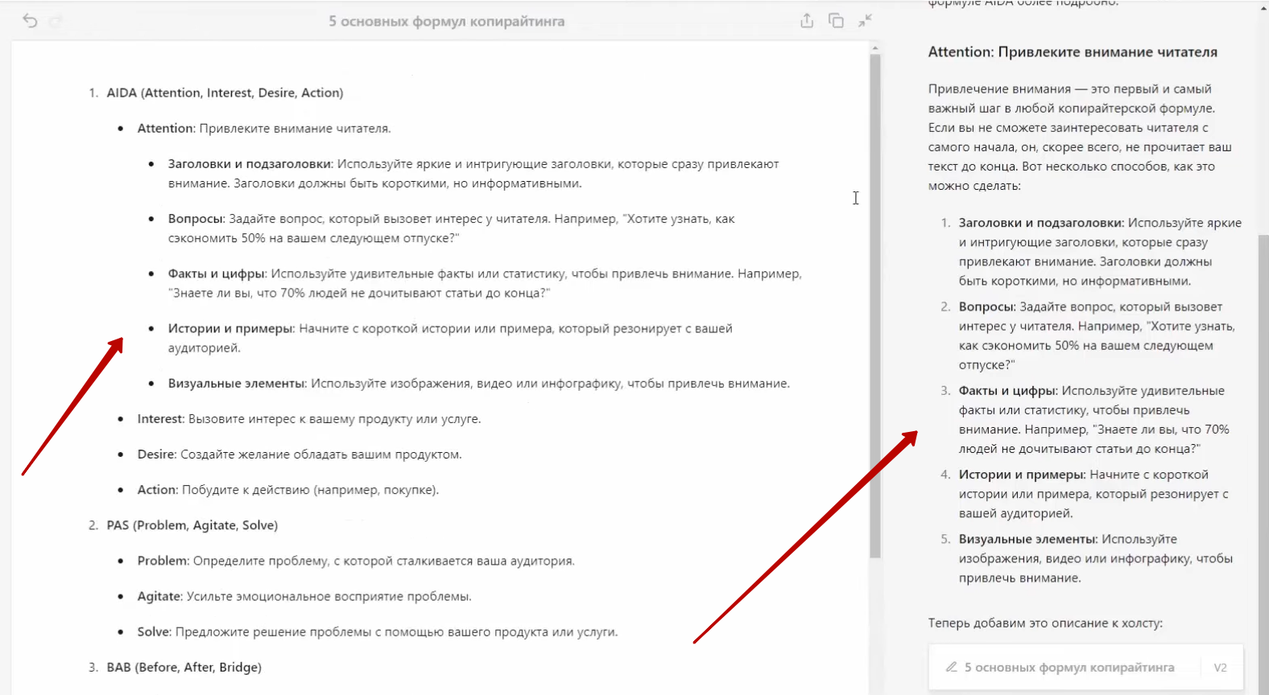Click the 'Solve: Предложите решение проблемы' bullet
Screen dimensions: 1269x695
tap(378, 631)
